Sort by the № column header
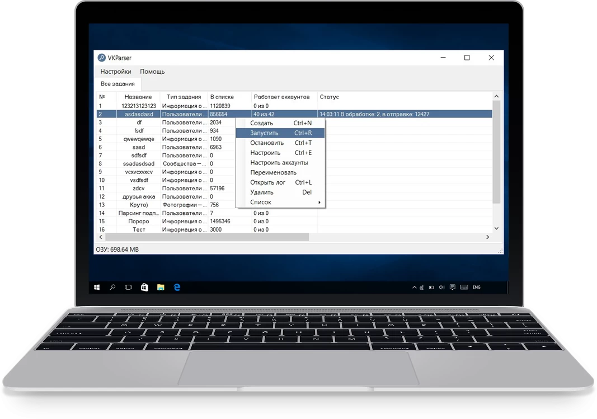The height and width of the screenshot is (419, 597). (x=106, y=97)
